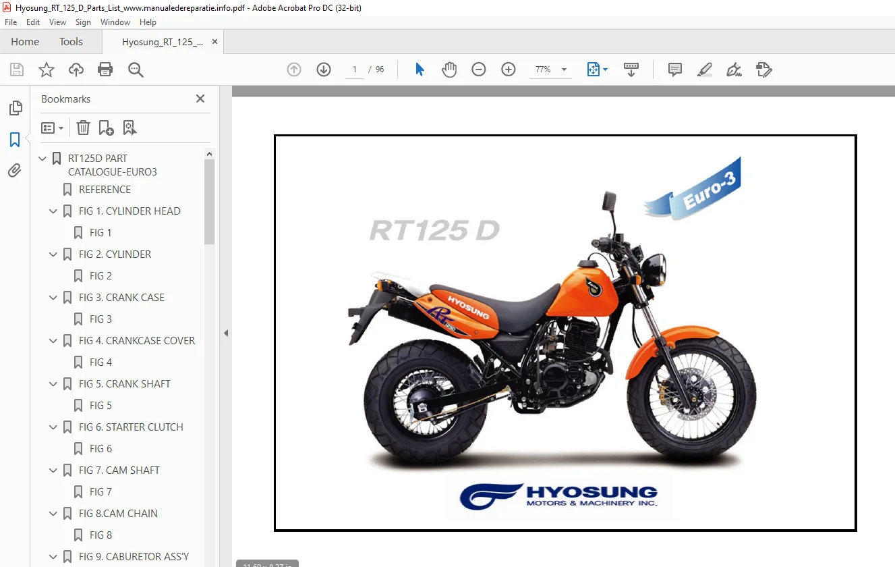Screen dimensions: 895x567
Task: Click the stamp tool in the toolbar
Action: pyautogui.click(x=763, y=70)
